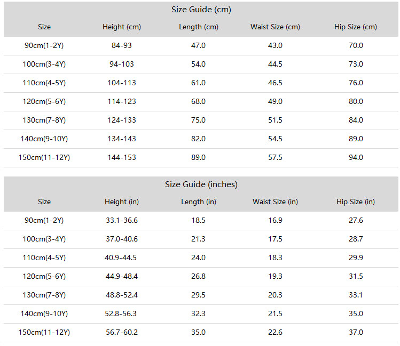
Task: Select the 100cm(3-4Y) size in cm table
Action: click(44, 64)
